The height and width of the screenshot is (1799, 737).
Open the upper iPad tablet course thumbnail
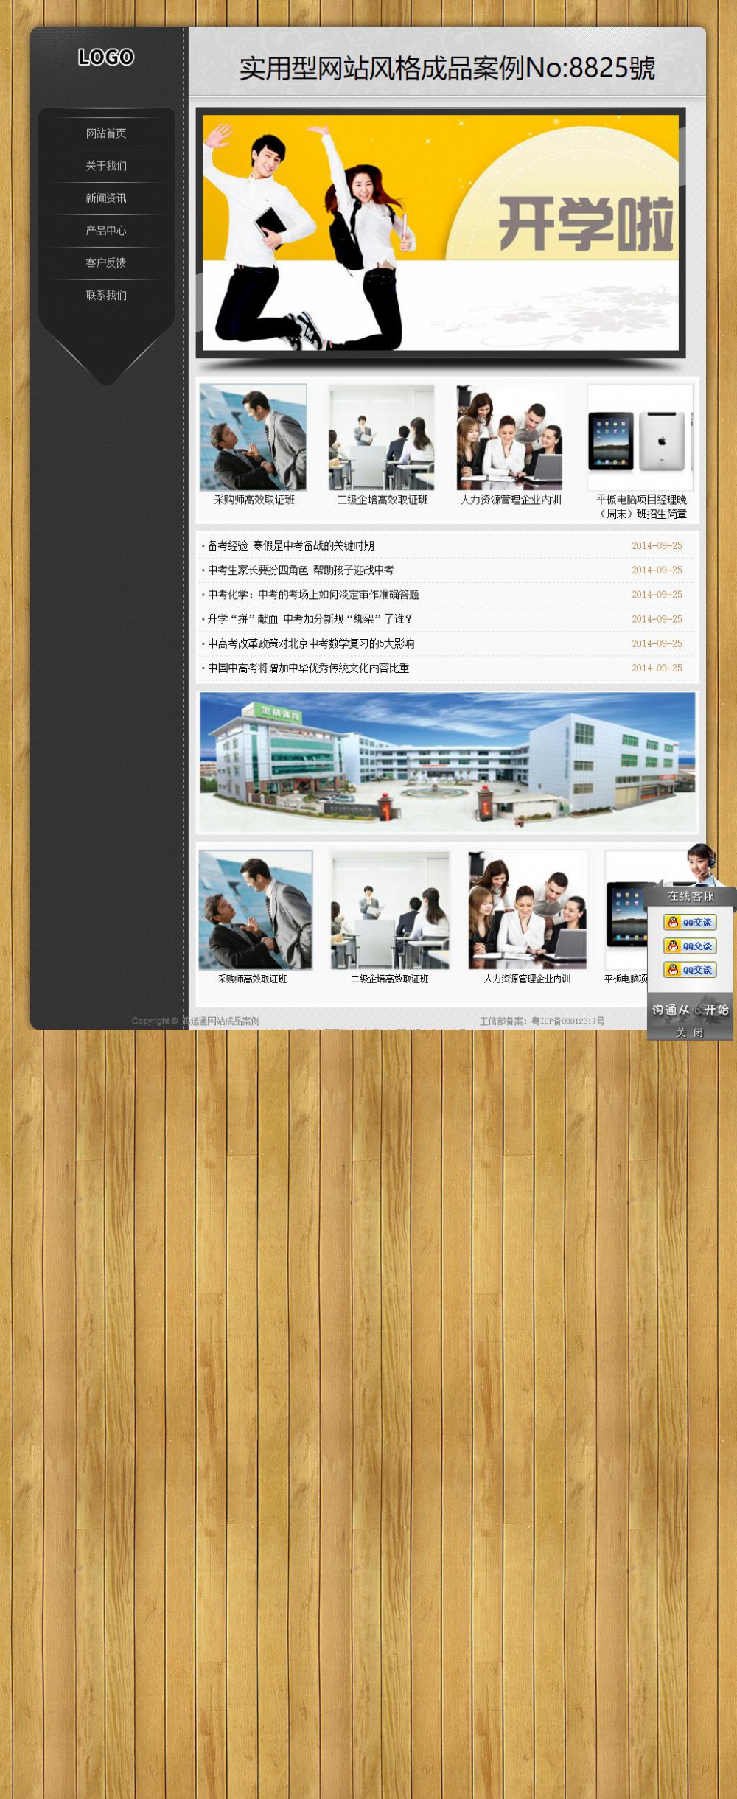pyautogui.click(x=640, y=437)
